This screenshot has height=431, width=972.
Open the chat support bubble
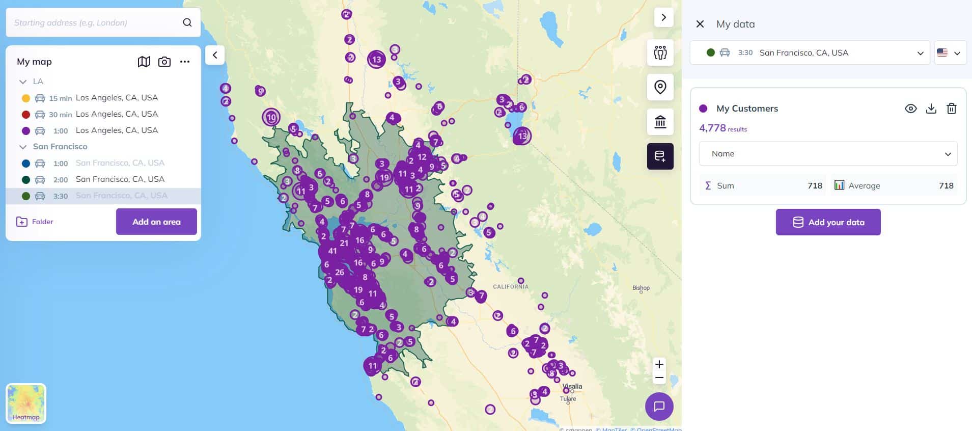click(659, 406)
